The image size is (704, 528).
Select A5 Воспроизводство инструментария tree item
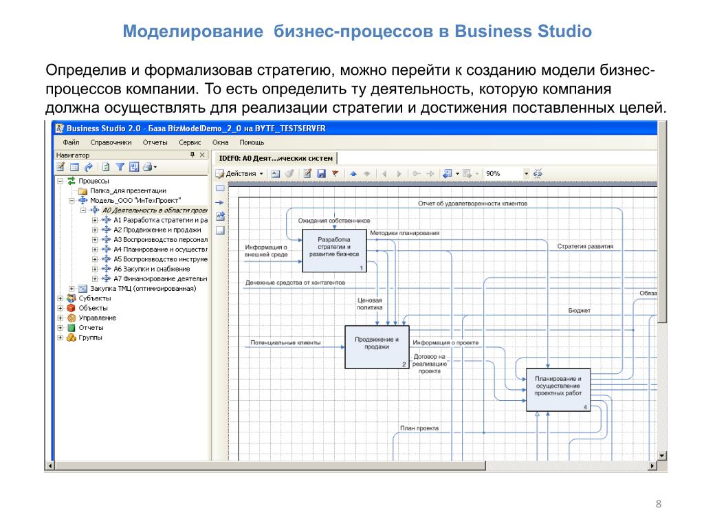pyautogui.click(x=160, y=259)
